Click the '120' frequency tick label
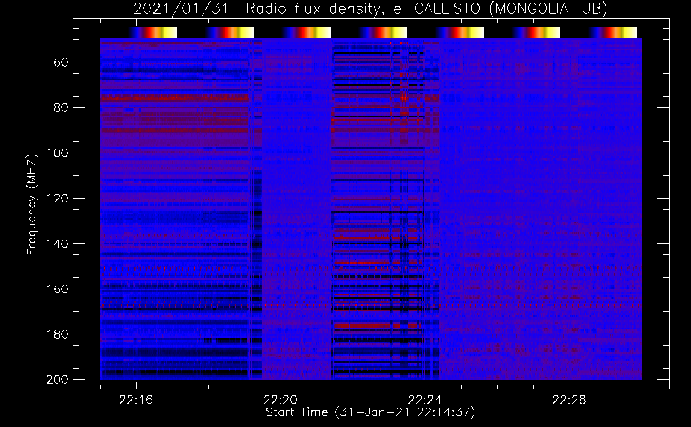Screen dimensions: 691x427 coord(58,198)
